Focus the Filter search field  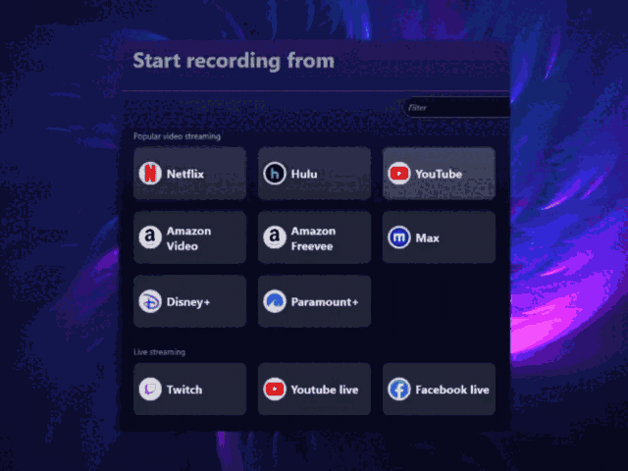pos(457,107)
